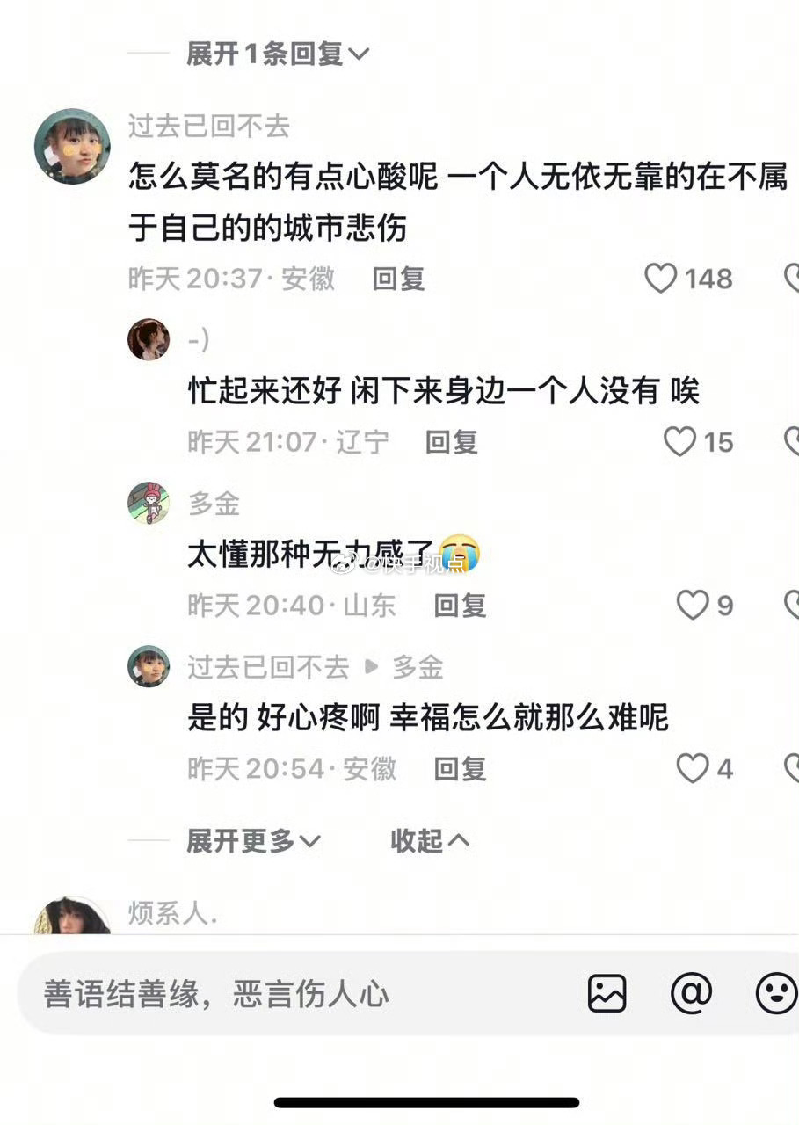Expand 展开1条回复 replies

278,54
